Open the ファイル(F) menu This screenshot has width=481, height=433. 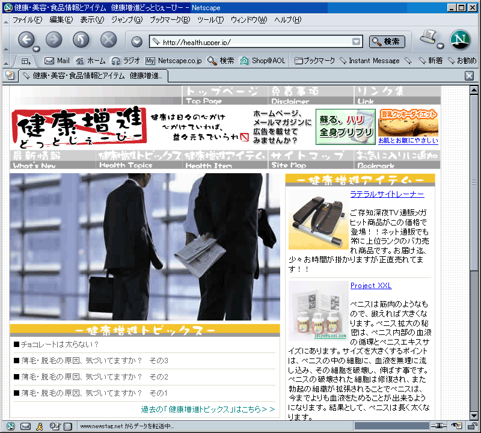27,20
